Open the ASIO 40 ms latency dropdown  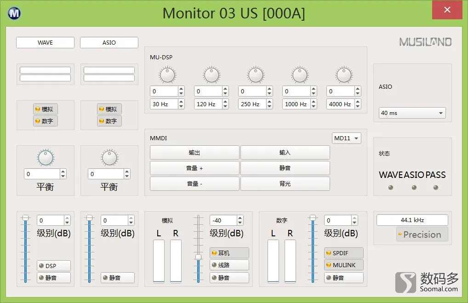(412, 113)
